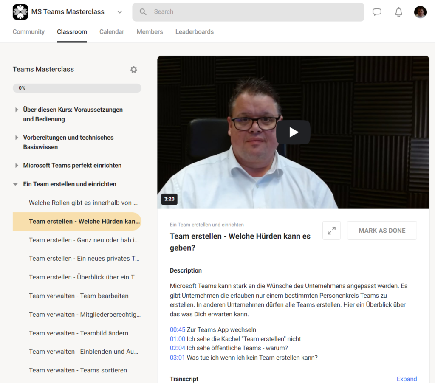Click the MS Teams Masterclass group logo
Viewport: 435px width, 383px height.
20,12
